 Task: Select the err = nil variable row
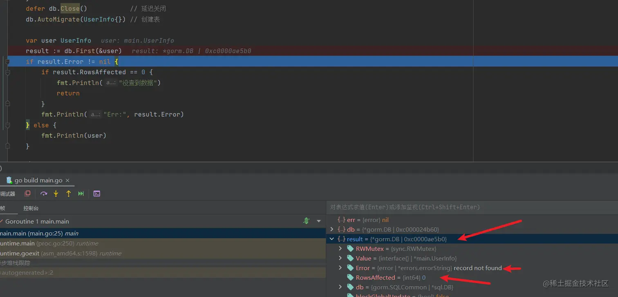[472, 220]
